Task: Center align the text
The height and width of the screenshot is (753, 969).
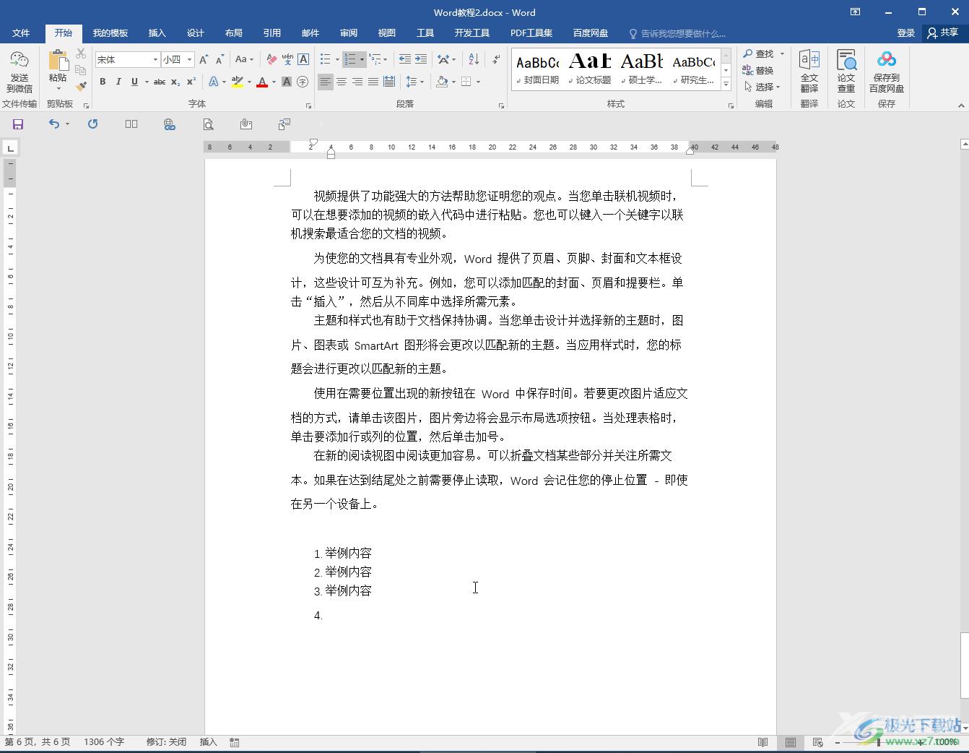Action: 342,82
